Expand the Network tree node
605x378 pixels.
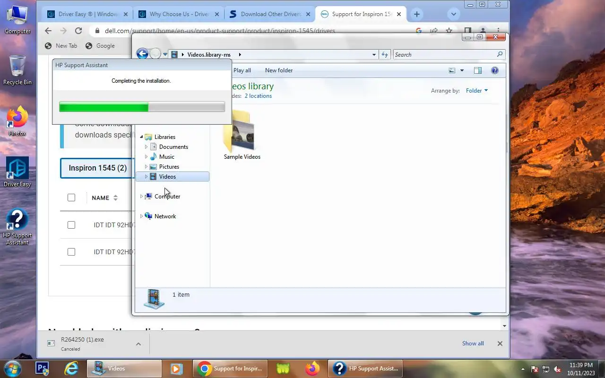tap(141, 216)
